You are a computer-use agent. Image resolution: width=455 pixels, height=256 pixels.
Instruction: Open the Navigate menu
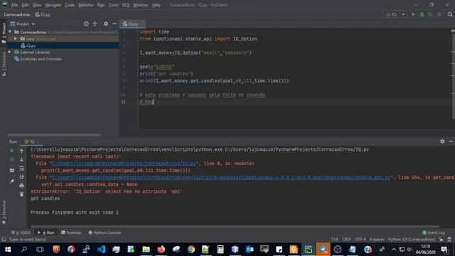coord(53,5)
